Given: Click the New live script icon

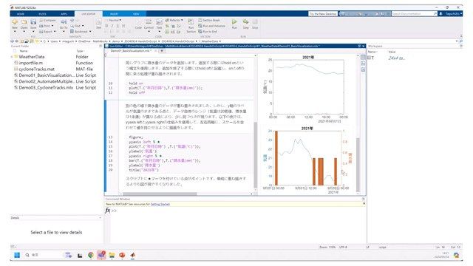Looking at the screenshot, I should click(x=15, y=22).
